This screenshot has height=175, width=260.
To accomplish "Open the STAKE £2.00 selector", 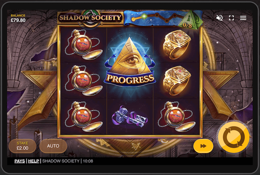I will (x=23, y=146).
